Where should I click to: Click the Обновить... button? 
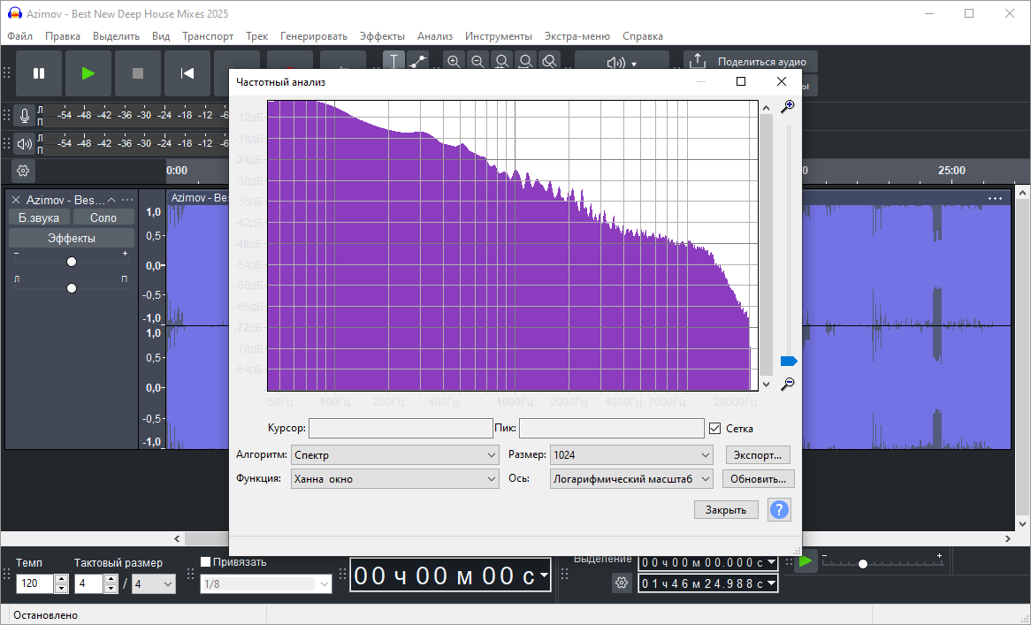pos(758,479)
